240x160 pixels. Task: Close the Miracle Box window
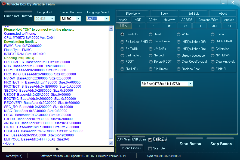[x=233, y=2]
